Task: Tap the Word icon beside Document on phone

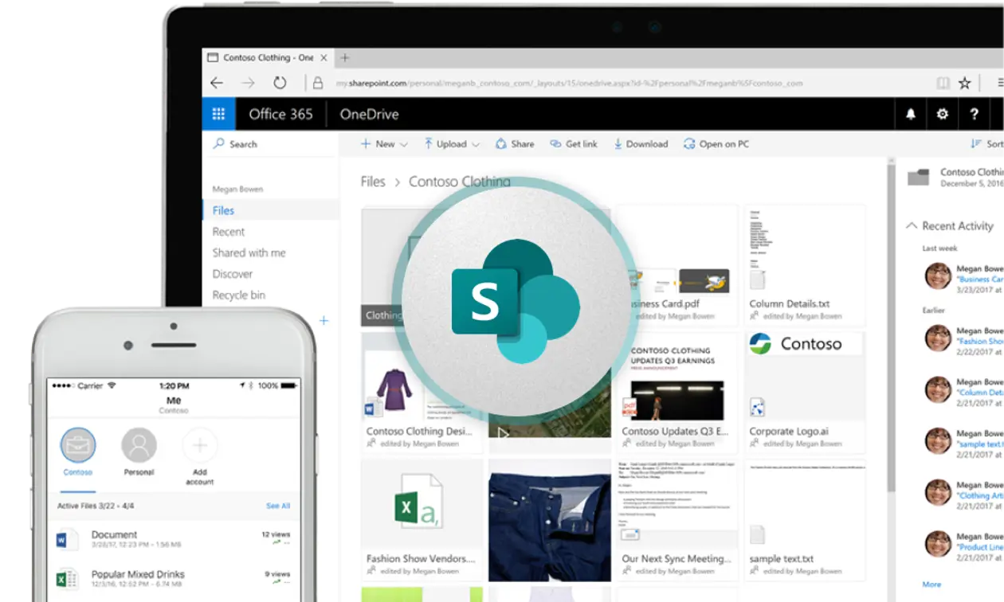Action: point(68,539)
